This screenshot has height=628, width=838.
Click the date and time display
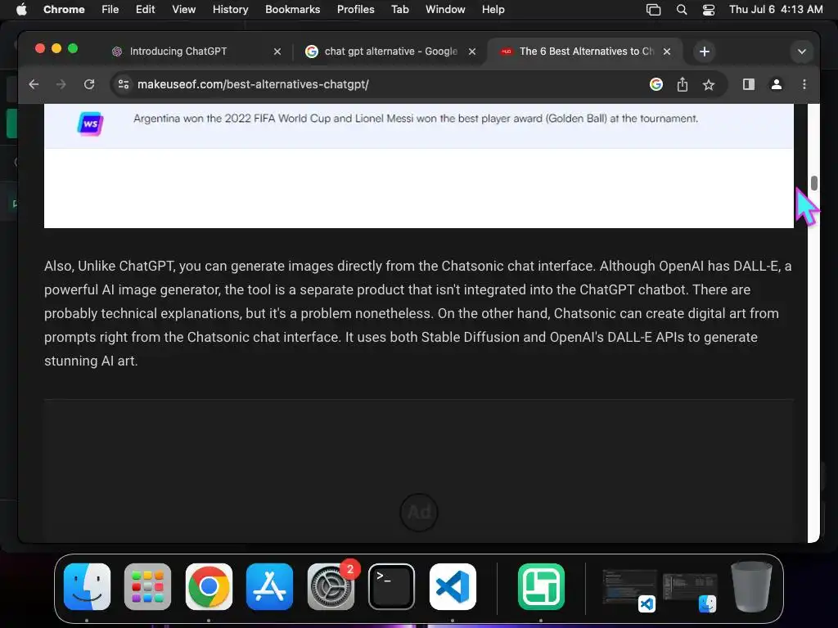click(x=776, y=9)
